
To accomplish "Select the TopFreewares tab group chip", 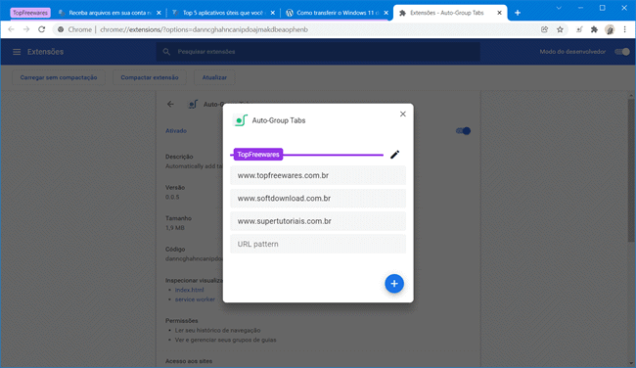I will click(x=30, y=13).
